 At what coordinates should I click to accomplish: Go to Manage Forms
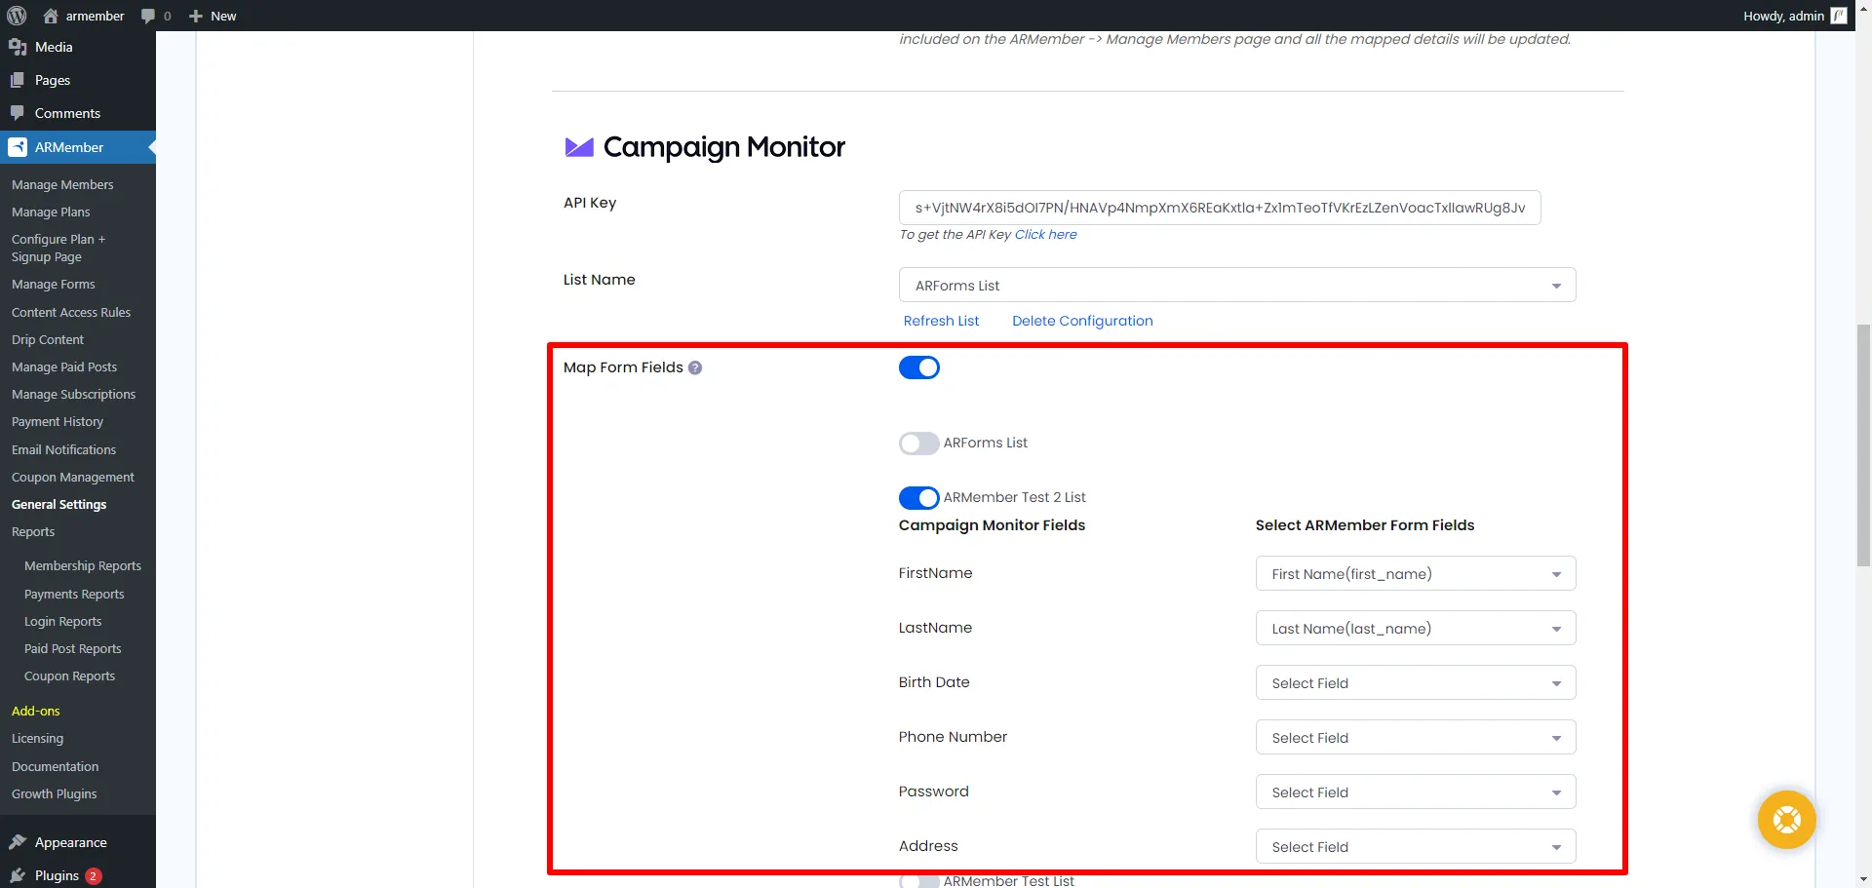point(54,284)
